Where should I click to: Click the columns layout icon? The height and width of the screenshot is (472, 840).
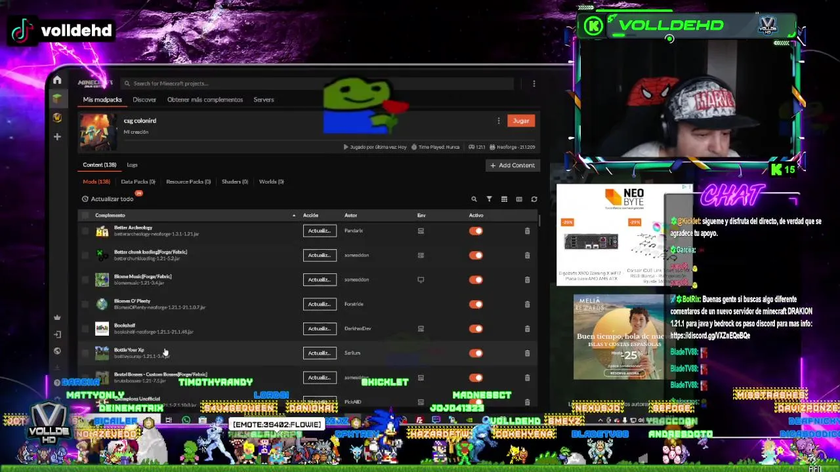[x=519, y=199]
